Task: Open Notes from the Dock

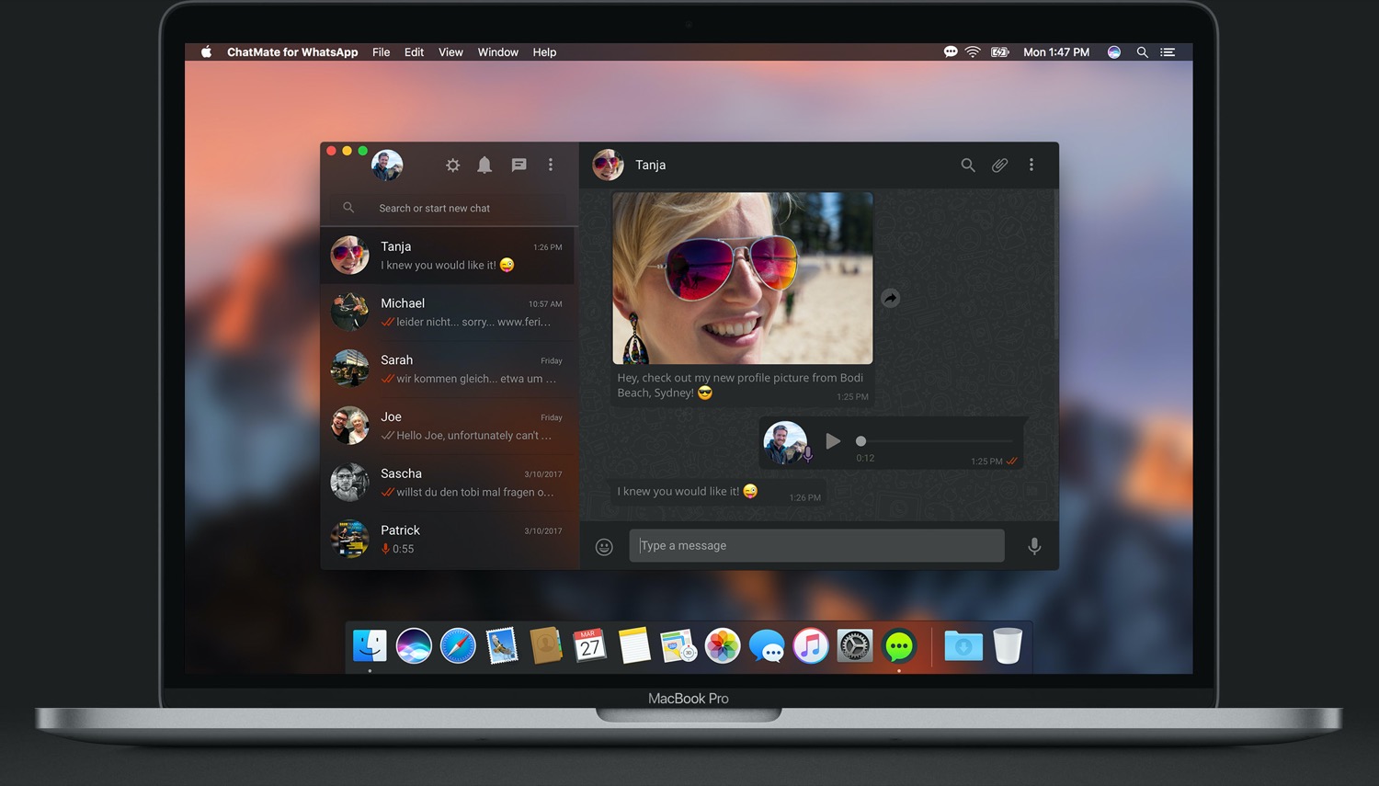Action: coord(634,646)
